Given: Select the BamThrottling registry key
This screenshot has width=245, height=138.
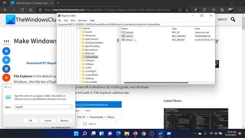Looking at the screenshot, I should 92,46.
